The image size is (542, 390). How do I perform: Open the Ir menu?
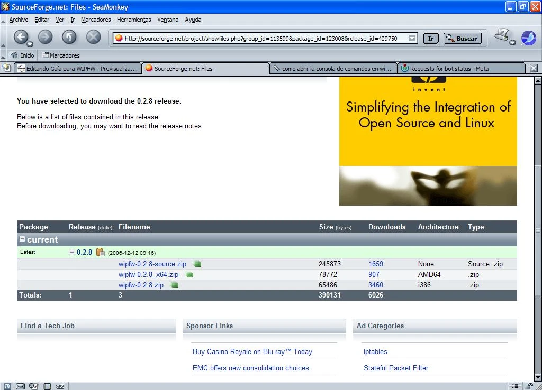coord(73,20)
